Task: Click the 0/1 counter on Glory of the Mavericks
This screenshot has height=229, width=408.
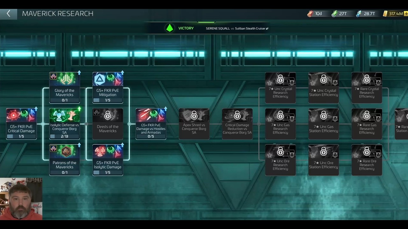Action: click(x=64, y=100)
